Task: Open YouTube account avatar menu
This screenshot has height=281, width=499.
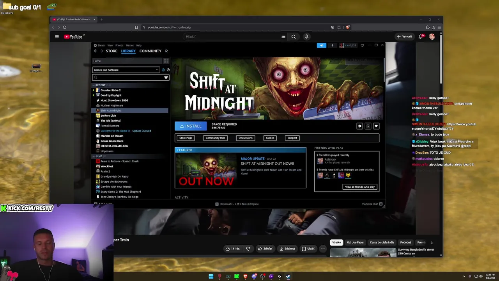Action: [432, 37]
